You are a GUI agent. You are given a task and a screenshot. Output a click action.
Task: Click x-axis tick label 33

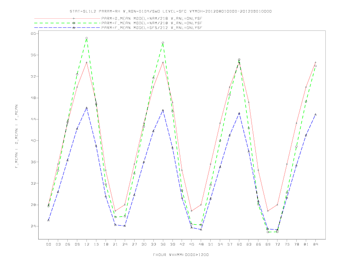(154, 244)
